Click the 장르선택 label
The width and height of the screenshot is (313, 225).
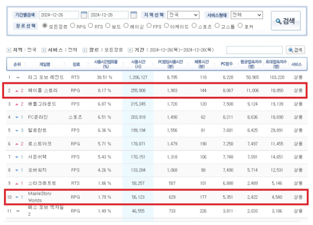tap(26, 26)
